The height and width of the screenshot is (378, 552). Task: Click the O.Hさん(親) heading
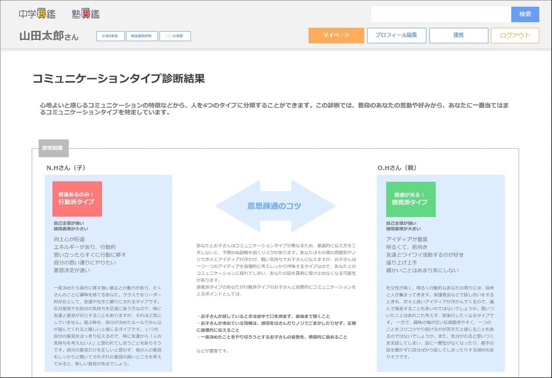click(x=397, y=168)
